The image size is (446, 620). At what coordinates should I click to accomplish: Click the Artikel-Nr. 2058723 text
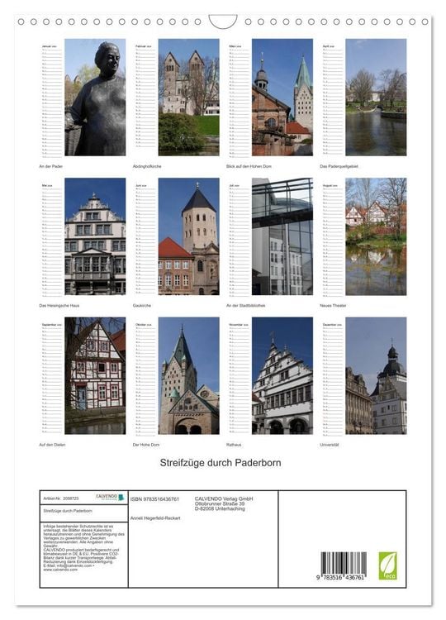(x=61, y=498)
